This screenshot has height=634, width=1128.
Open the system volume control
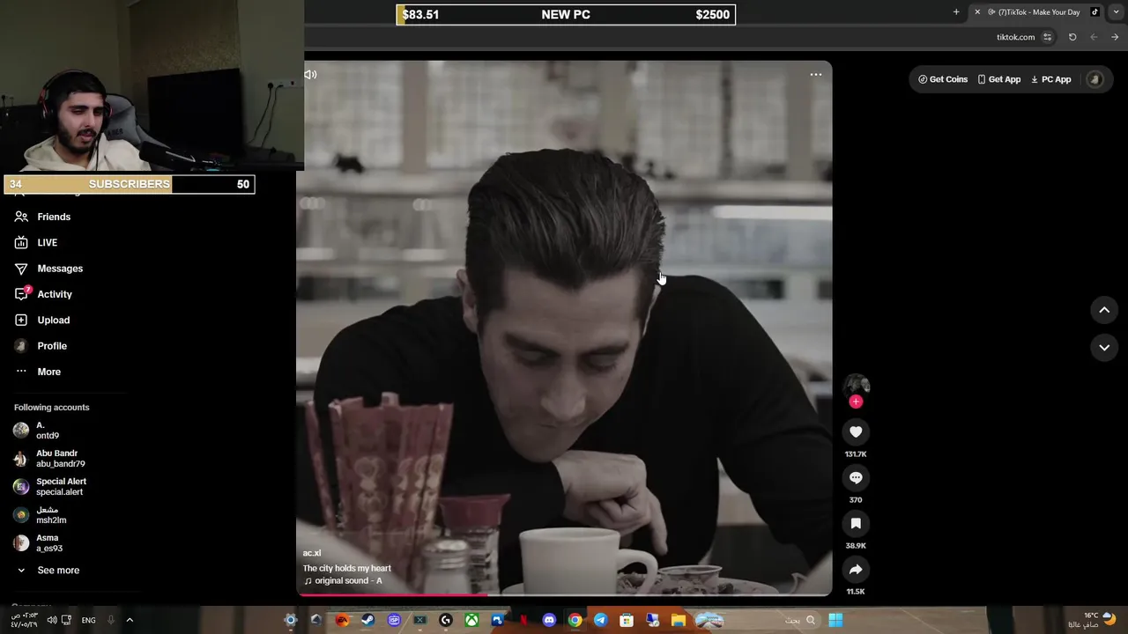click(x=52, y=620)
